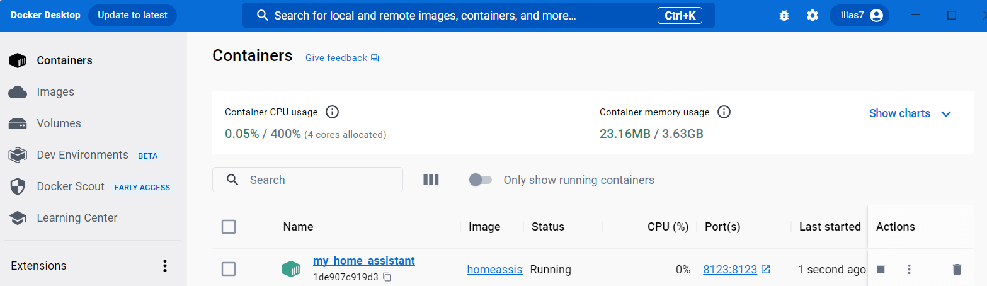Open more actions menu for my_home_assistant
The width and height of the screenshot is (987, 286).
point(909,270)
